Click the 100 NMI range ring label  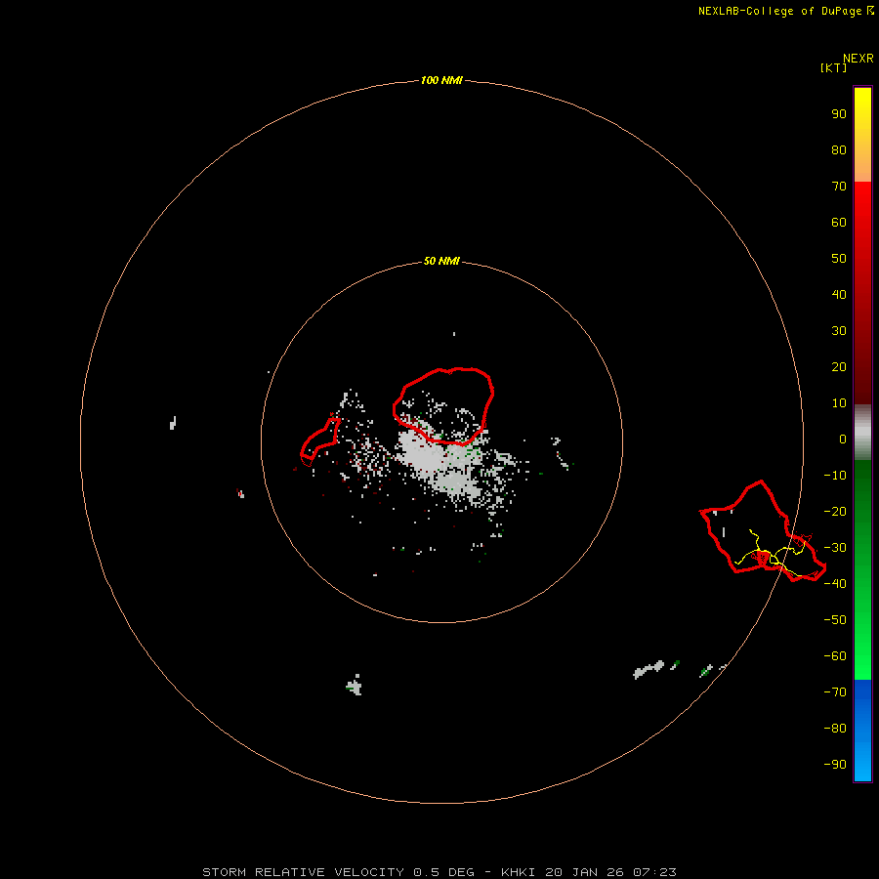coord(441,81)
